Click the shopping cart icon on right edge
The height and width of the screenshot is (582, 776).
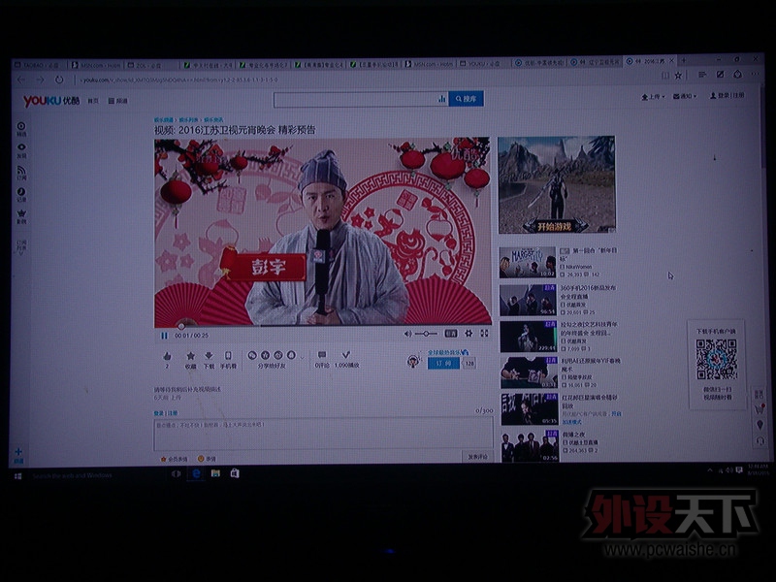[x=759, y=409]
